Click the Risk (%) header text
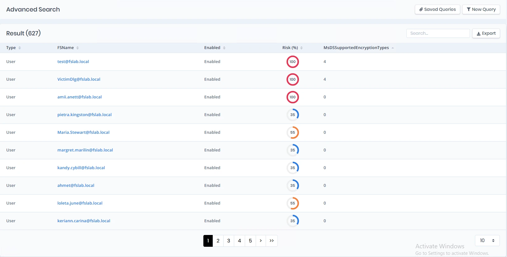This screenshot has height=257, width=507. click(x=290, y=48)
